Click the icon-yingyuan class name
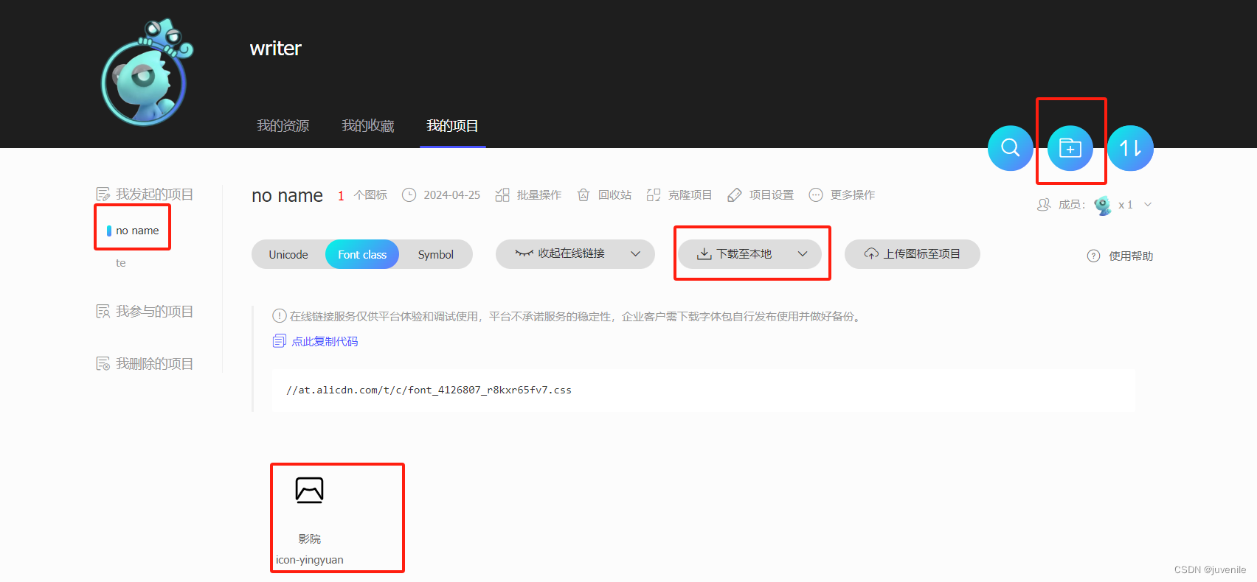The width and height of the screenshot is (1257, 582). tap(310, 560)
